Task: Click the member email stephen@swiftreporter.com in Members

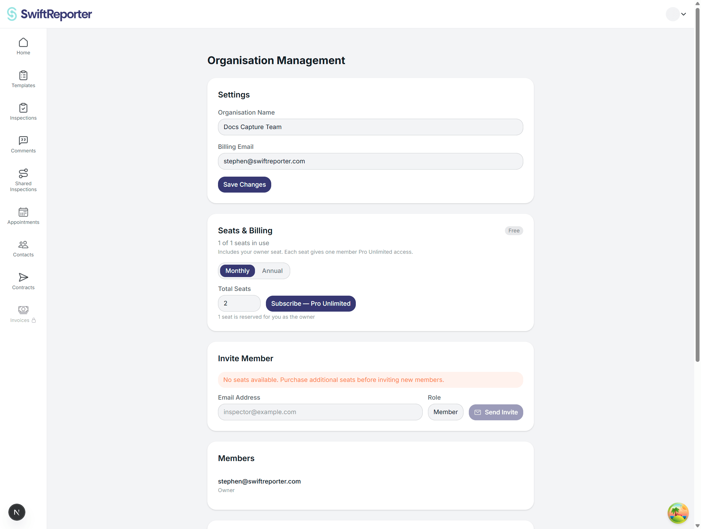Action: pos(259,481)
